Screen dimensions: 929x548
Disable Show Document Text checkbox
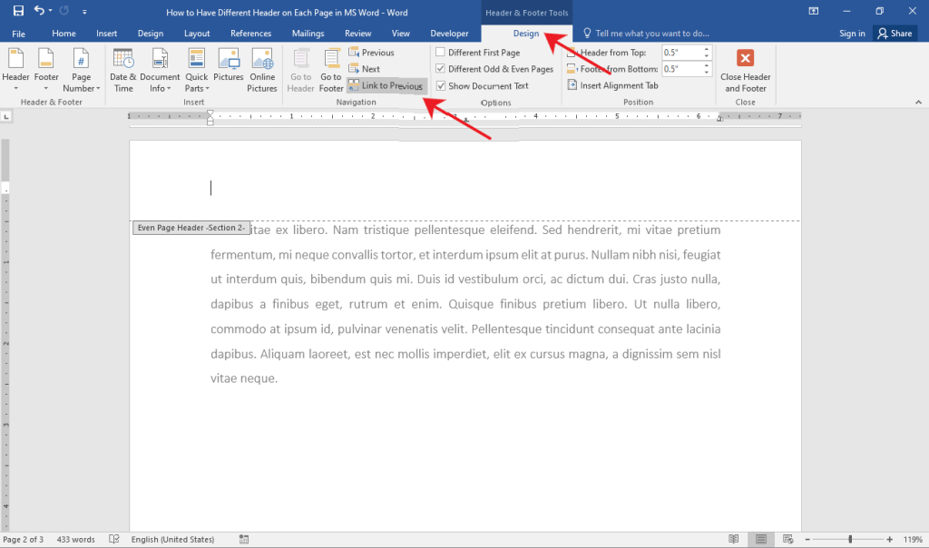[440, 85]
